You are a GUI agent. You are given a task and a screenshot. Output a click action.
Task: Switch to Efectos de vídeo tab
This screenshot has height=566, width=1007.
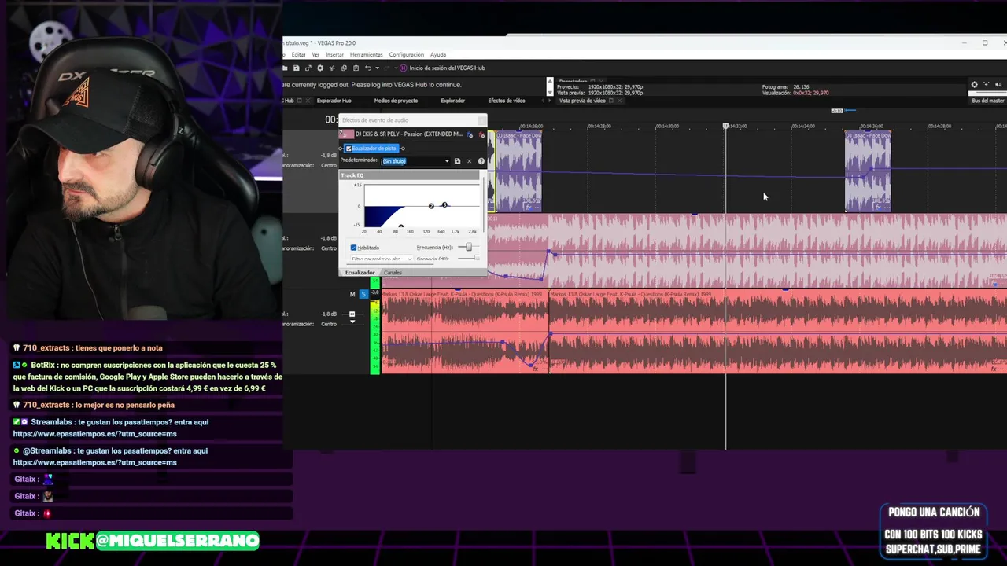click(507, 101)
